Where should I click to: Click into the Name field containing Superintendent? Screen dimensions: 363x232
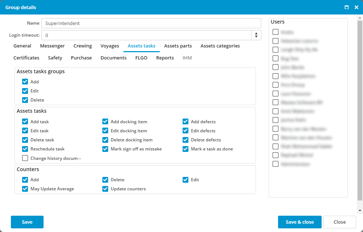(x=151, y=23)
